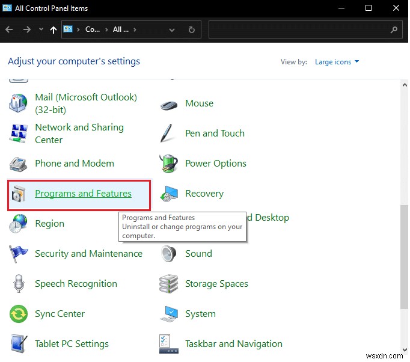410x362 pixels.
Task: Open the Power Options link
Action: [216, 164]
